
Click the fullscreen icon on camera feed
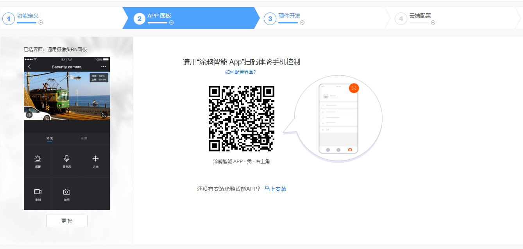(x=104, y=115)
